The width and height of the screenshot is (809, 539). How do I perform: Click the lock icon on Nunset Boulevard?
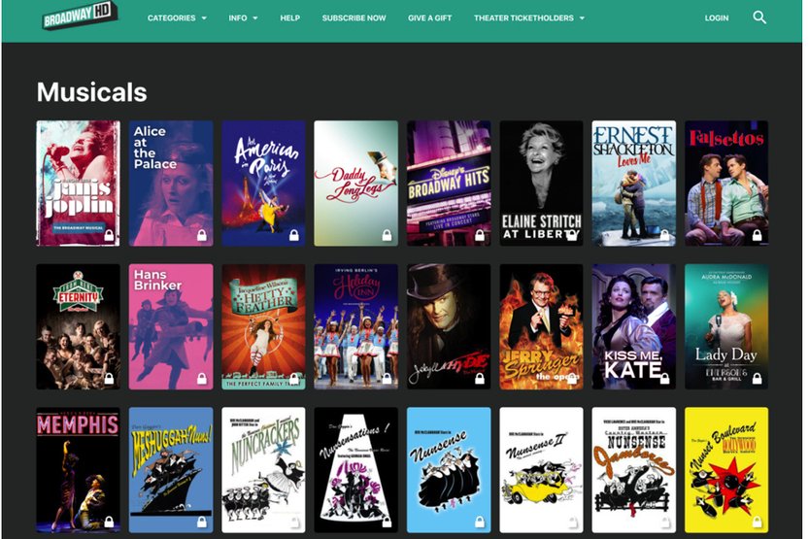(757, 522)
